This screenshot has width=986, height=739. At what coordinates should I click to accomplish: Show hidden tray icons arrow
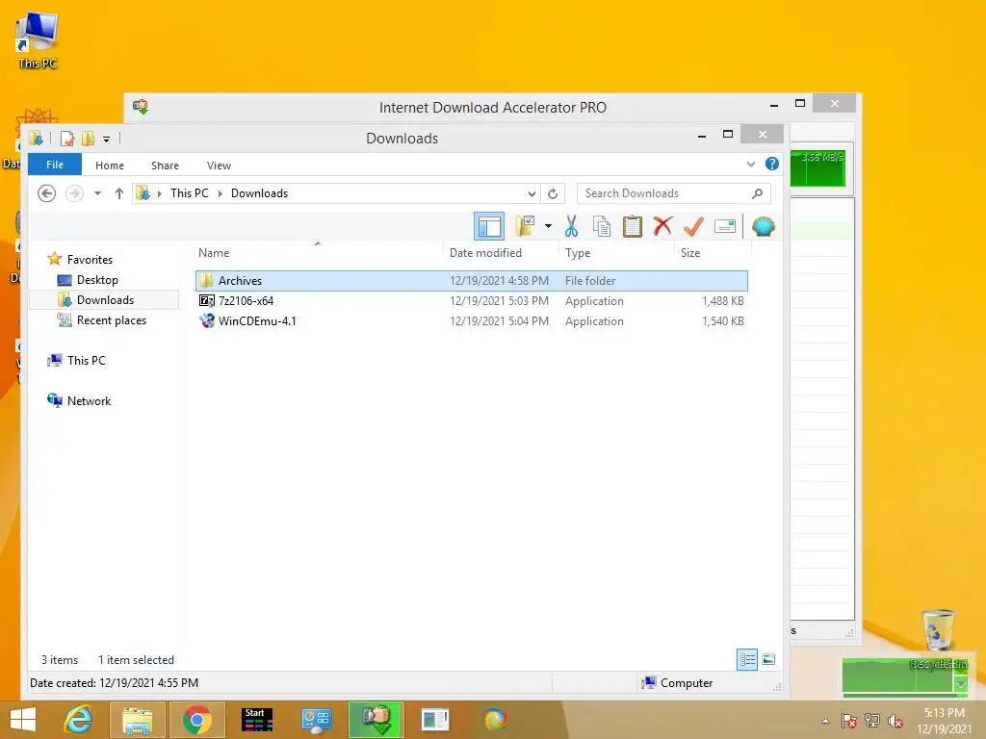pyautogui.click(x=825, y=721)
